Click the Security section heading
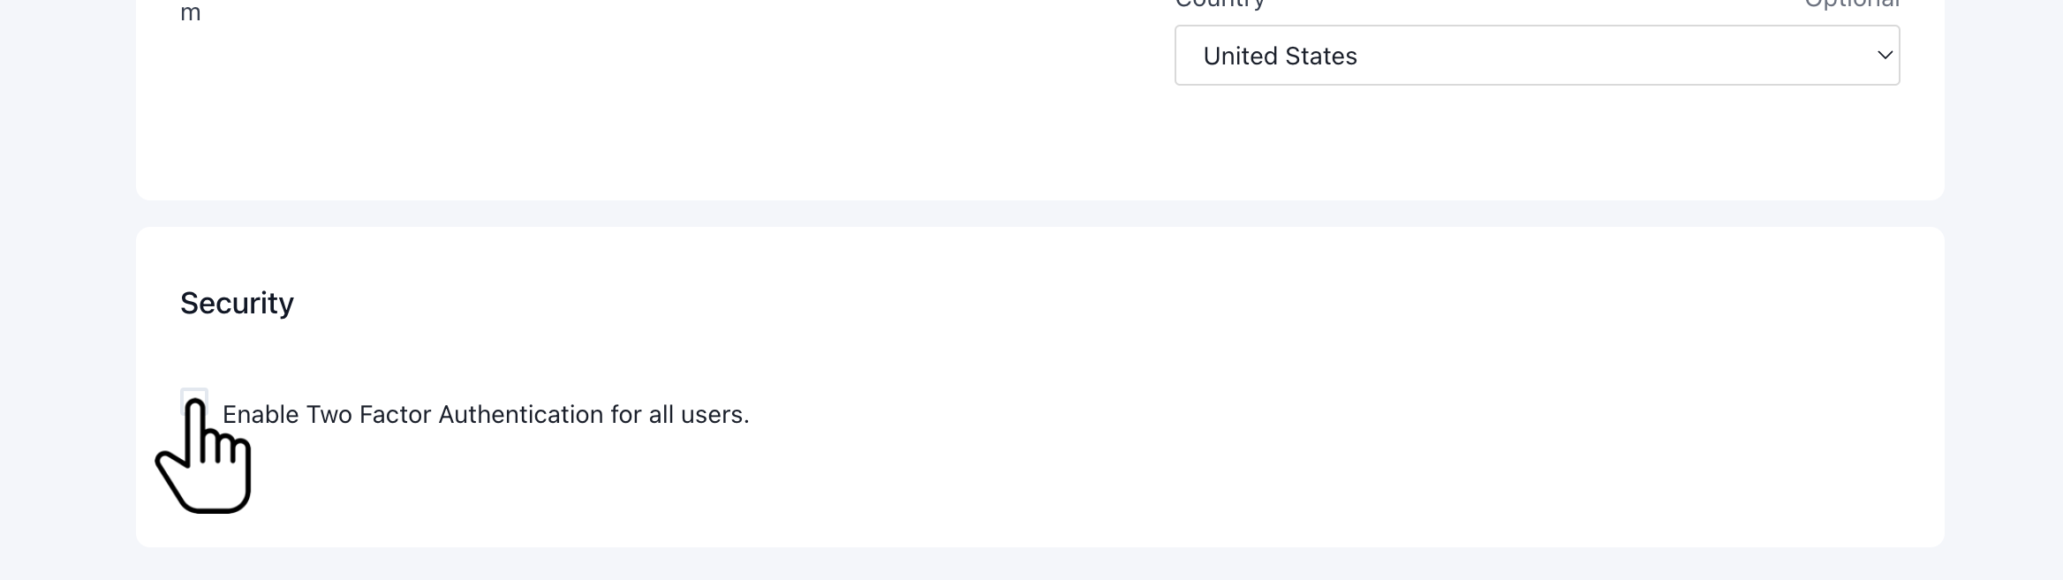2063x580 pixels. click(237, 303)
